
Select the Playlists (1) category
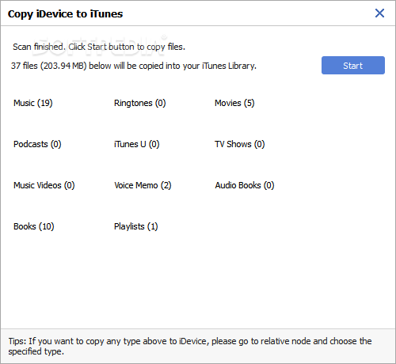click(136, 226)
